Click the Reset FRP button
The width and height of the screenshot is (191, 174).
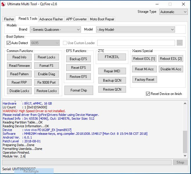(x=19, y=82)
